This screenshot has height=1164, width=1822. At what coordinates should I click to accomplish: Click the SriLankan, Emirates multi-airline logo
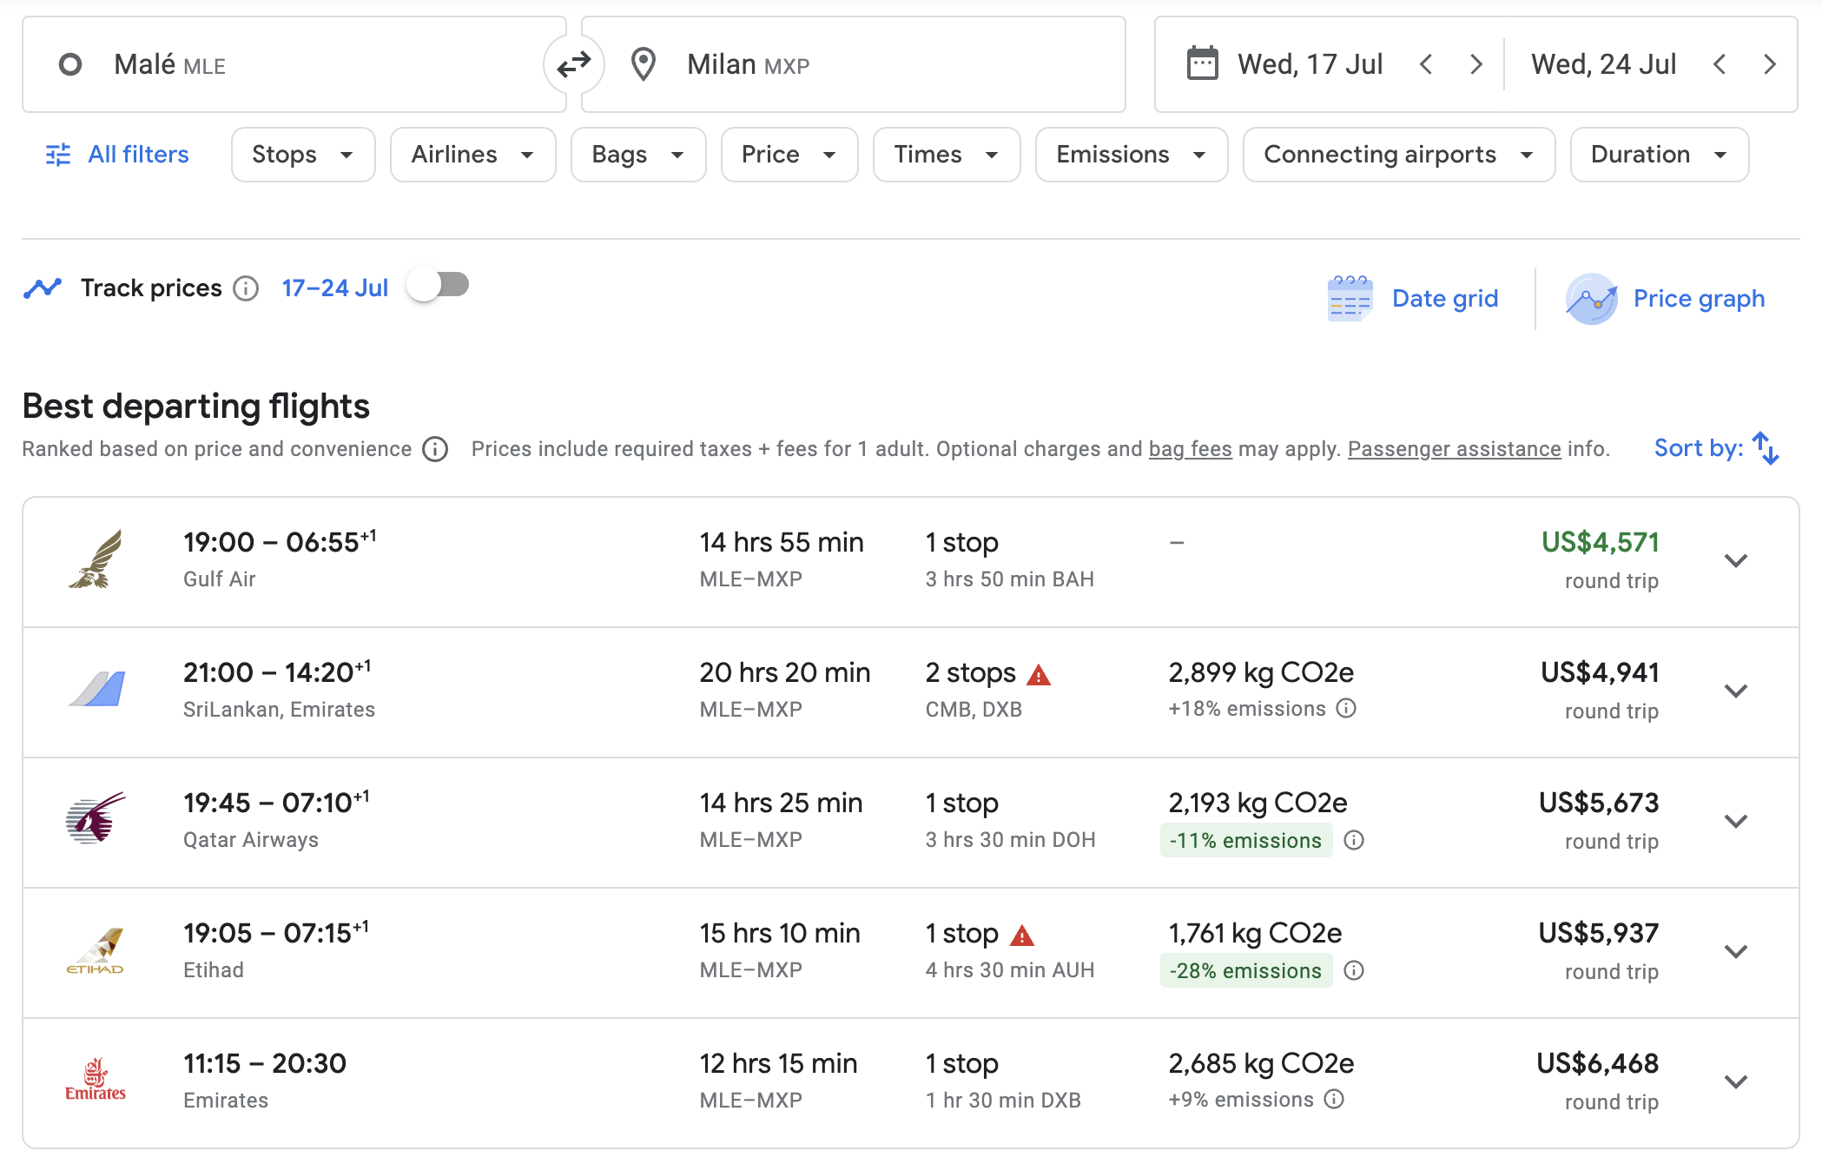96,689
